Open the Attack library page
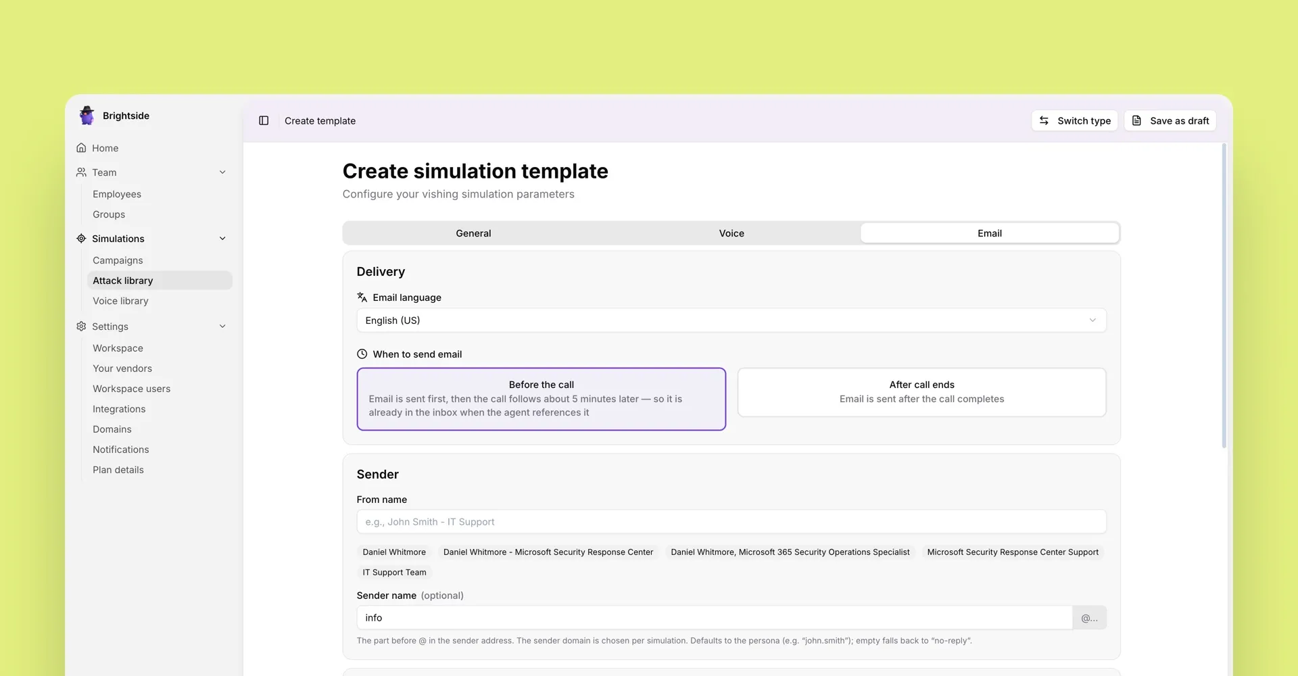1298x676 pixels. click(x=160, y=281)
